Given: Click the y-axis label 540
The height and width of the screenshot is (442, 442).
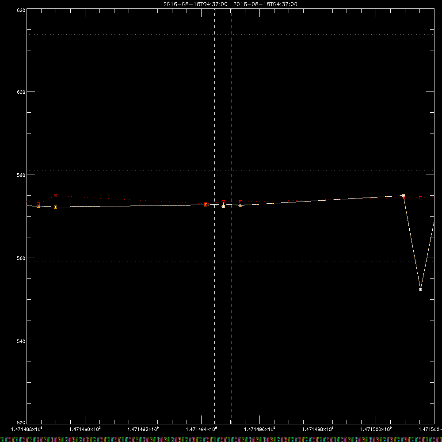Looking at the screenshot, I should [21, 341].
